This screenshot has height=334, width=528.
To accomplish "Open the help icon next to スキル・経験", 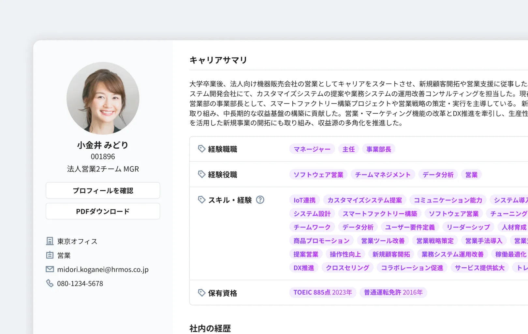I will click(x=260, y=200).
